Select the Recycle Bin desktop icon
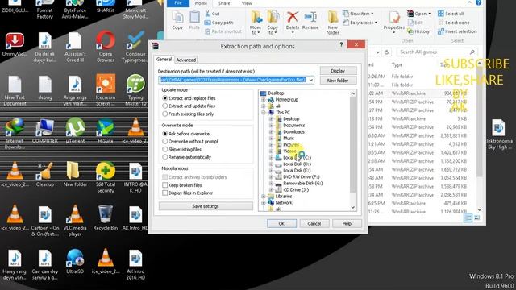This screenshot has height=290, width=516. 106,217
